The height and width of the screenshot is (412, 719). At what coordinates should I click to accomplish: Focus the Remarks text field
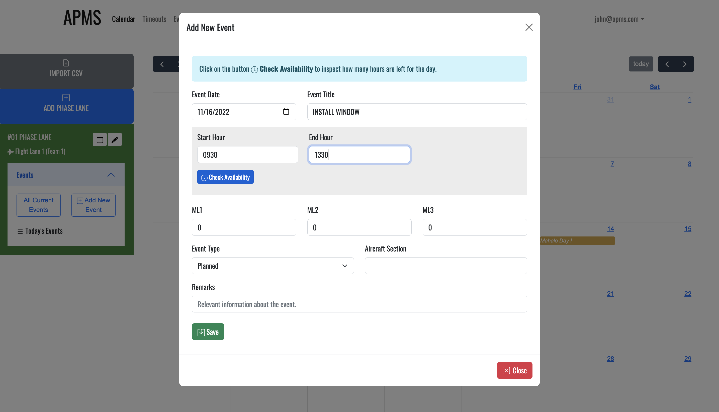pos(359,304)
